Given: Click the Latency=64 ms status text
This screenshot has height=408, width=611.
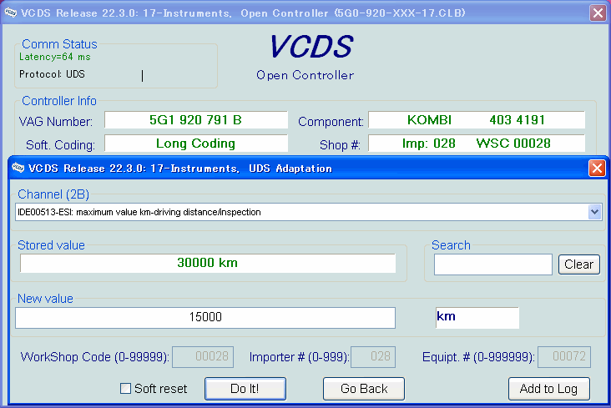Looking at the screenshot, I should 54,57.
